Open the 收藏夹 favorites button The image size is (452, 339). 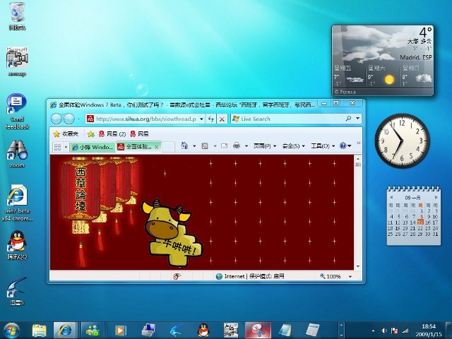point(66,134)
